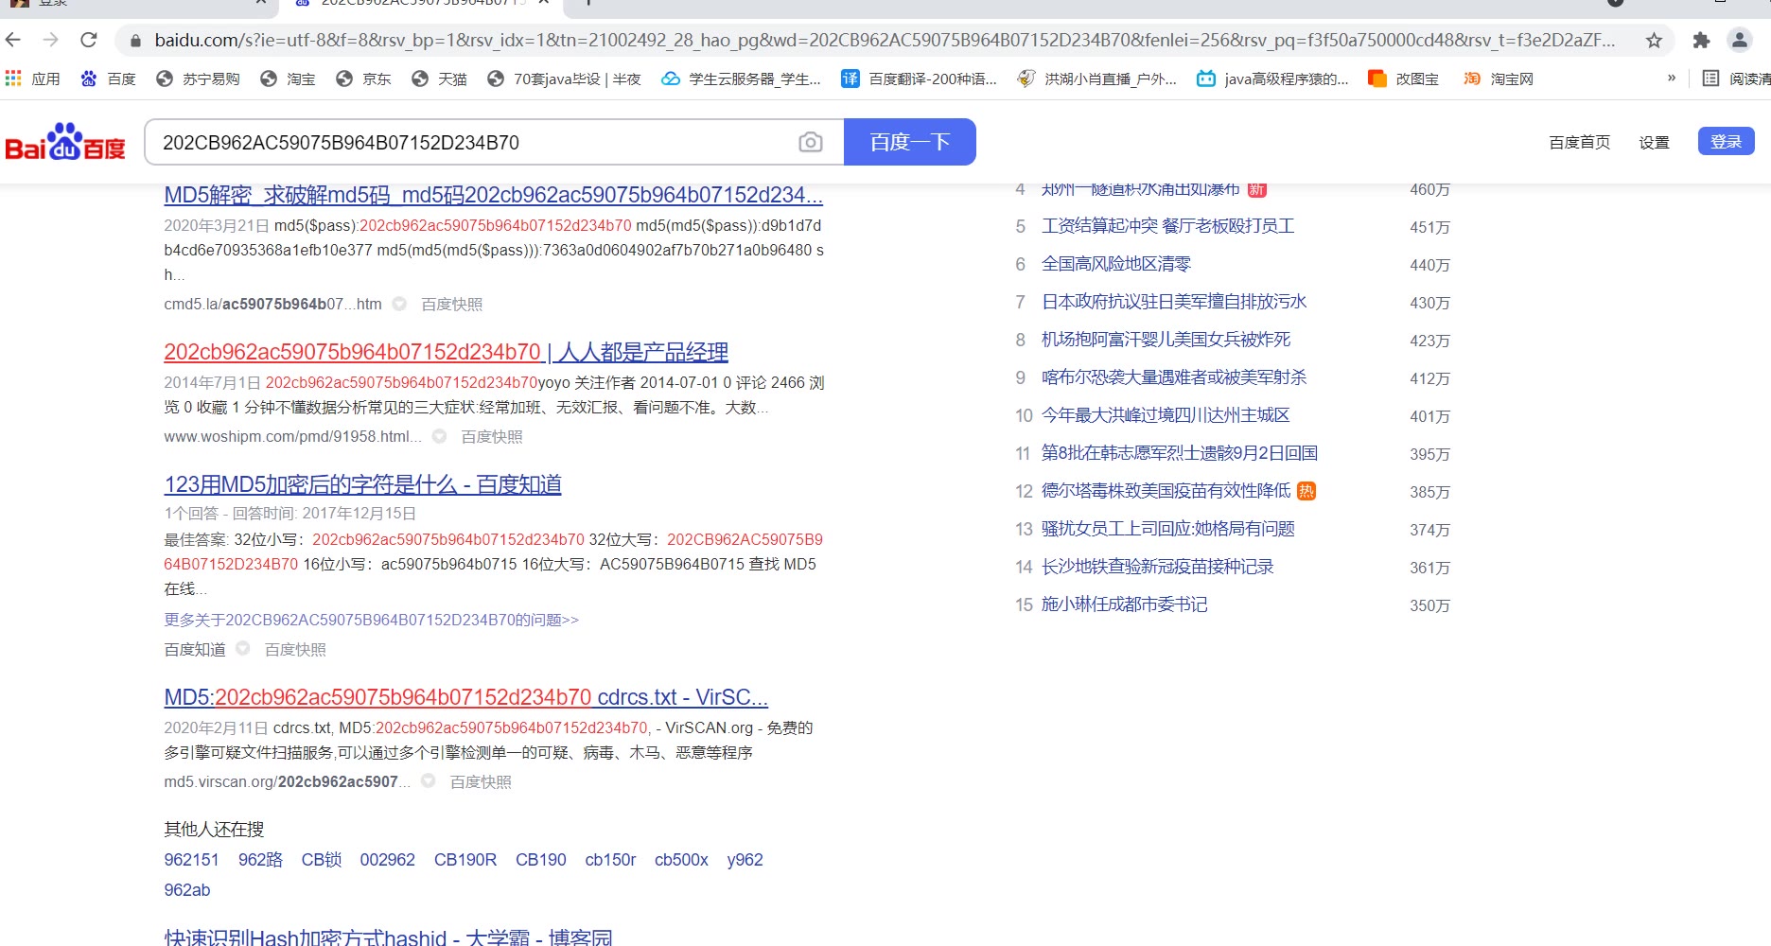
Task: Click related search CB锁
Action: [322, 859]
